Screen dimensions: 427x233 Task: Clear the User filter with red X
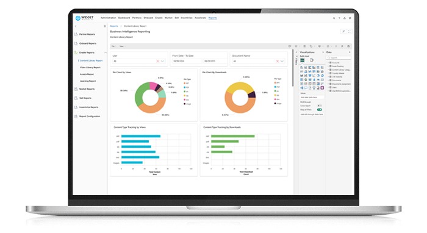157,61
